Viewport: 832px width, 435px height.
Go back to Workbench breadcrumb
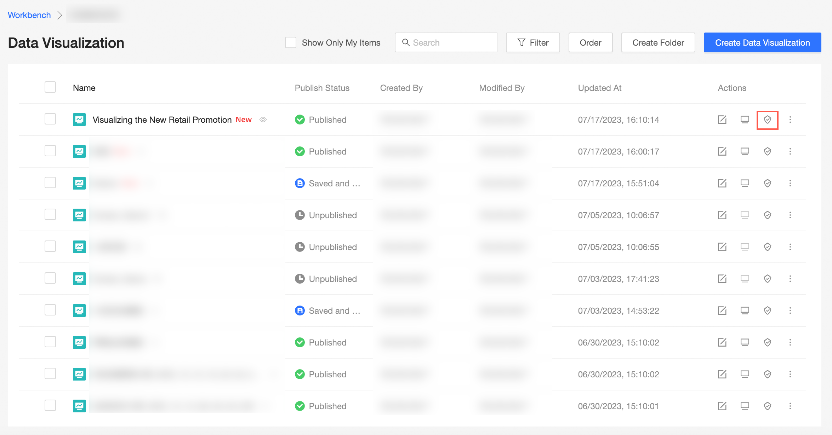tap(29, 15)
